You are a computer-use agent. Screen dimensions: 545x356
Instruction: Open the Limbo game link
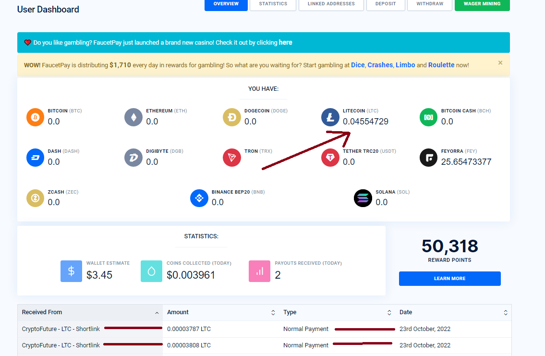click(405, 65)
